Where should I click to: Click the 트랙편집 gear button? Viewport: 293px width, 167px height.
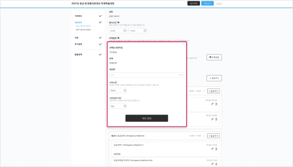pos(214,57)
